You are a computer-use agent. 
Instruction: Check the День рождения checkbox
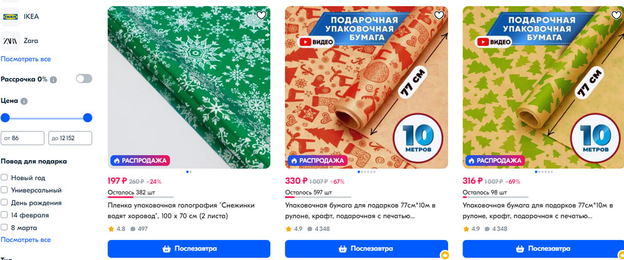(x=4, y=203)
